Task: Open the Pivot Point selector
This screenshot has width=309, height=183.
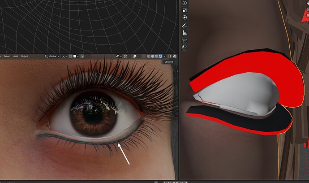Action: pos(64,56)
